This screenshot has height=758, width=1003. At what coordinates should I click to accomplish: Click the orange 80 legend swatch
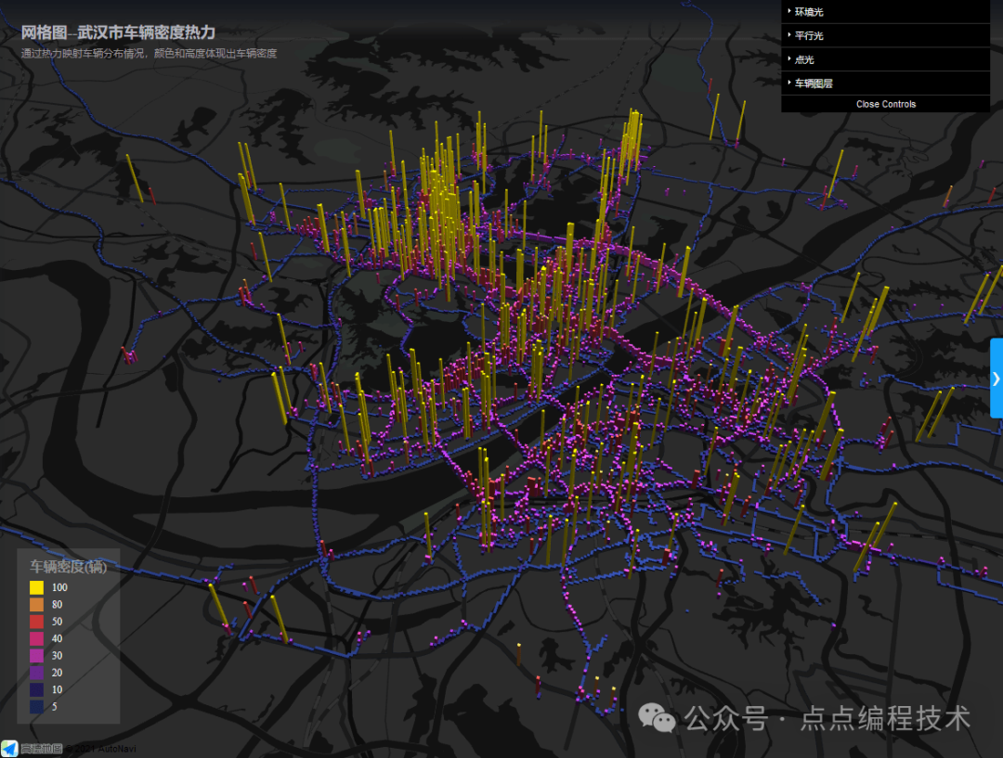36,605
